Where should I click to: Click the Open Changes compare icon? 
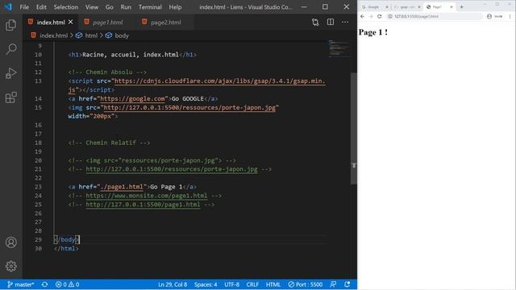(315, 22)
